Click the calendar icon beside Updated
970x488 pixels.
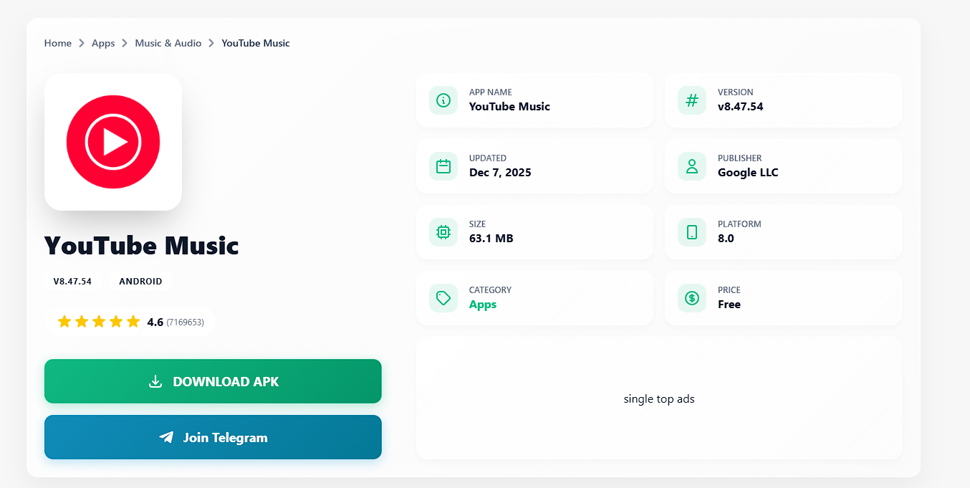[443, 166]
